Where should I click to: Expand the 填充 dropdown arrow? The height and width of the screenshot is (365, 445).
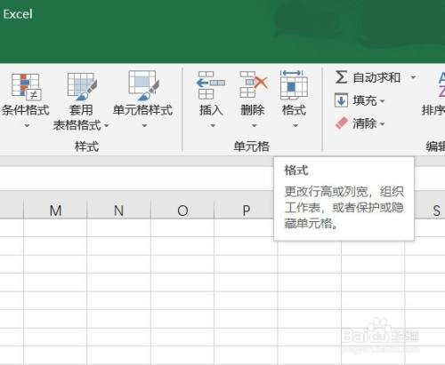[x=382, y=101]
